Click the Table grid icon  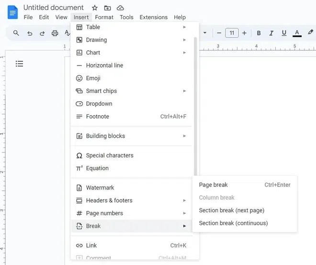coord(79,27)
